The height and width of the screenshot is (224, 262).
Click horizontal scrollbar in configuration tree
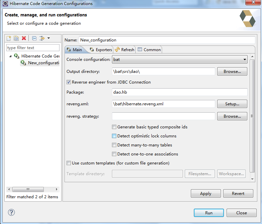coord(28,189)
